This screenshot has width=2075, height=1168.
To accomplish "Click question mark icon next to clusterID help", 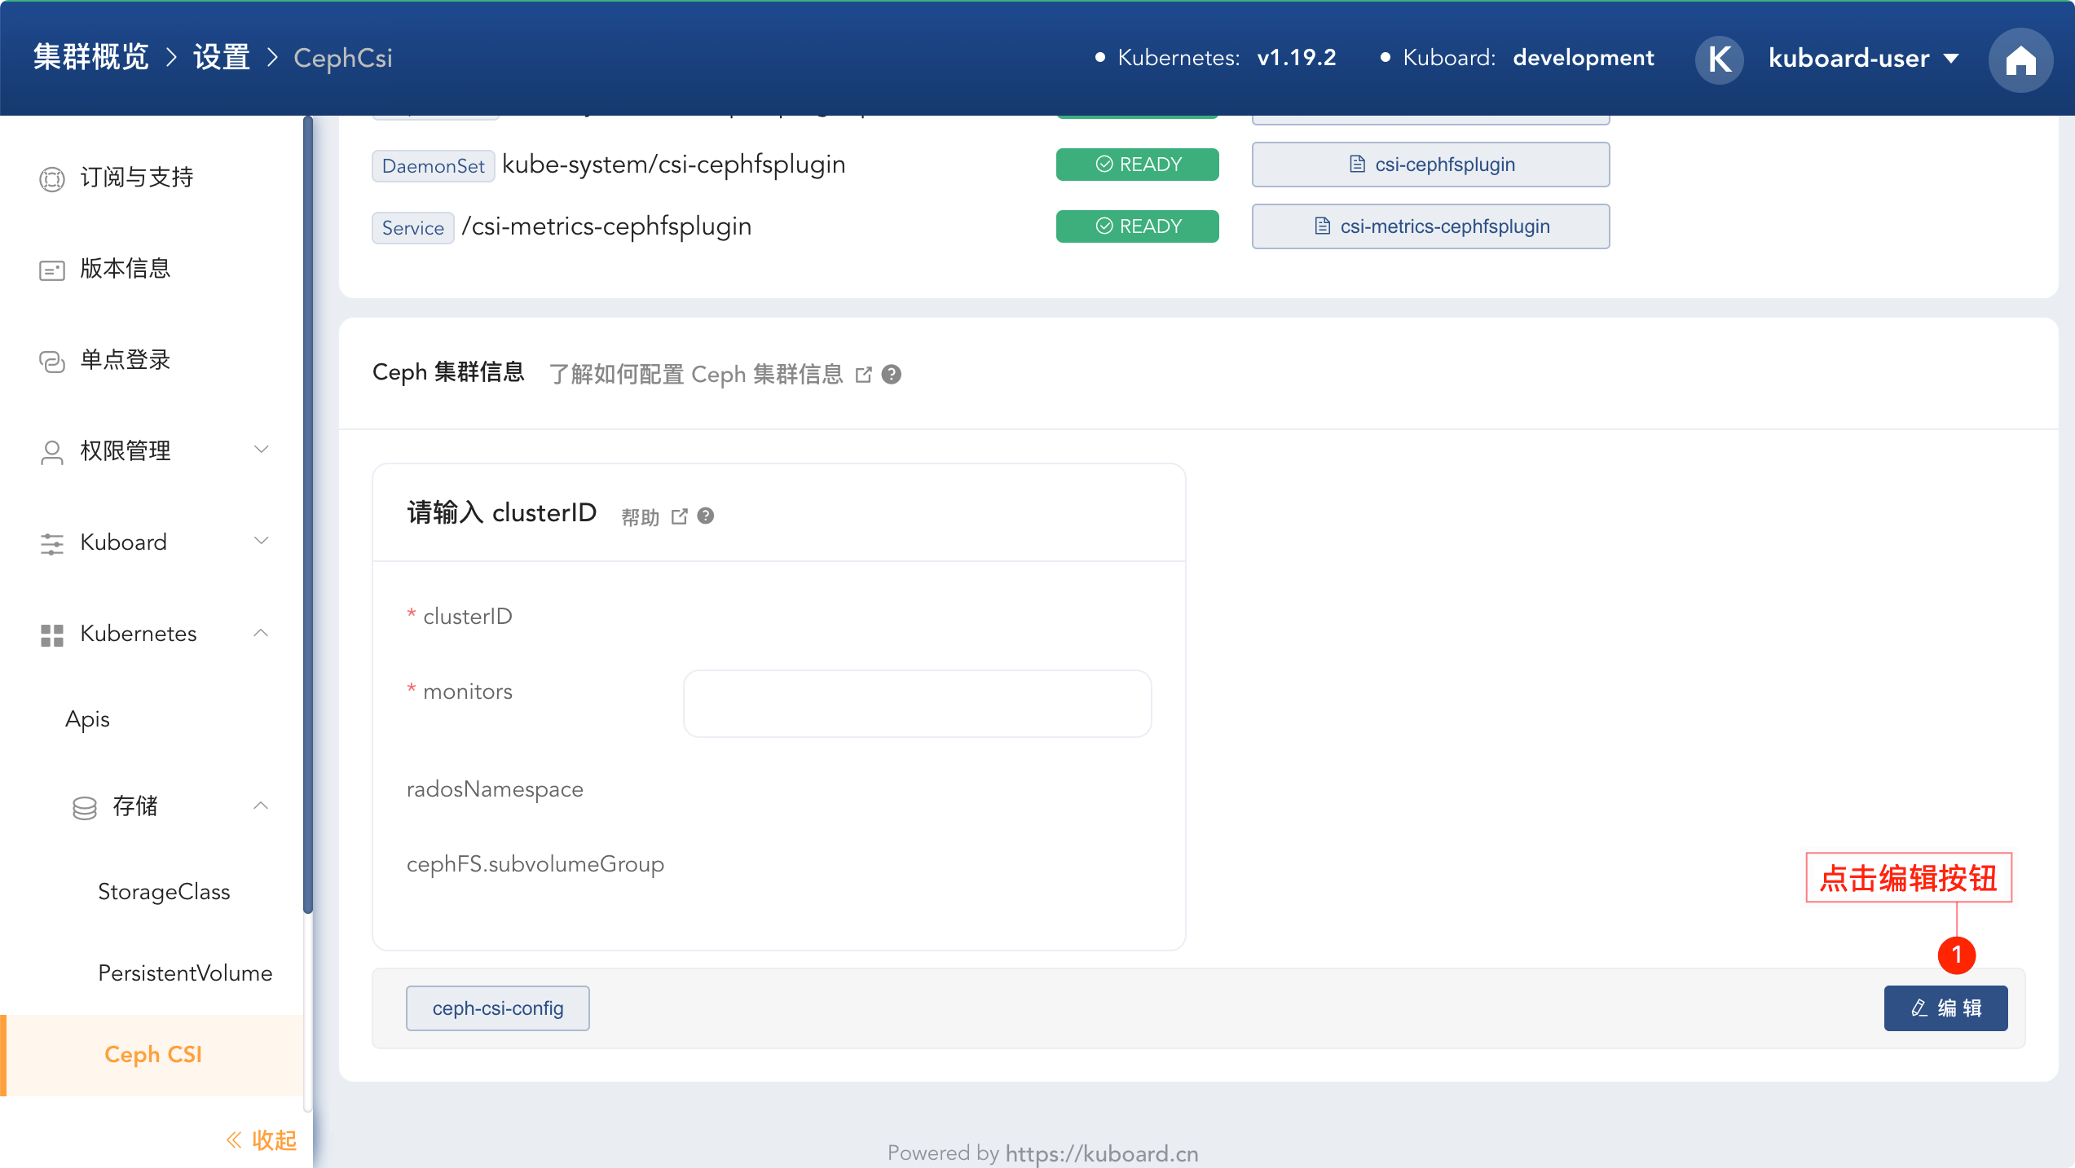I will [706, 516].
